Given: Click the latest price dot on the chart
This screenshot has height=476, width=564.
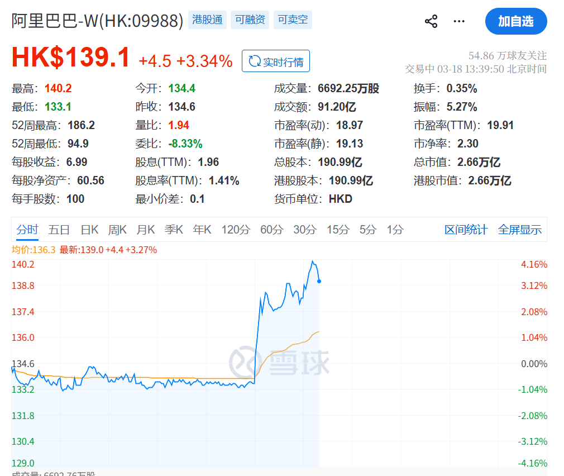Looking at the screenshot, I should (319, 281).
